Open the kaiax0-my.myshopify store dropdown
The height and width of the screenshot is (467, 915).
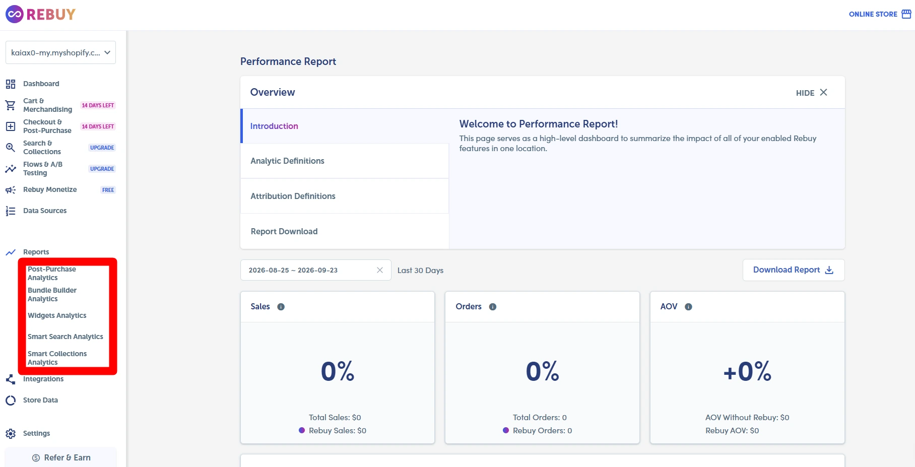tap(60, 52)
